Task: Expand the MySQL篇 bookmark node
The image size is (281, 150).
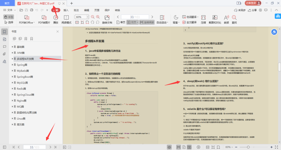Action: click(12, 82)
